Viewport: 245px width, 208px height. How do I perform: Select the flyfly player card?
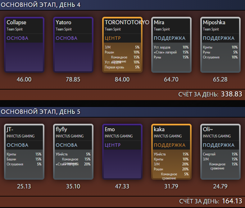click(73, 152)
